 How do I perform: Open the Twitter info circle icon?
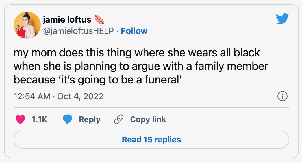[282, 96]
